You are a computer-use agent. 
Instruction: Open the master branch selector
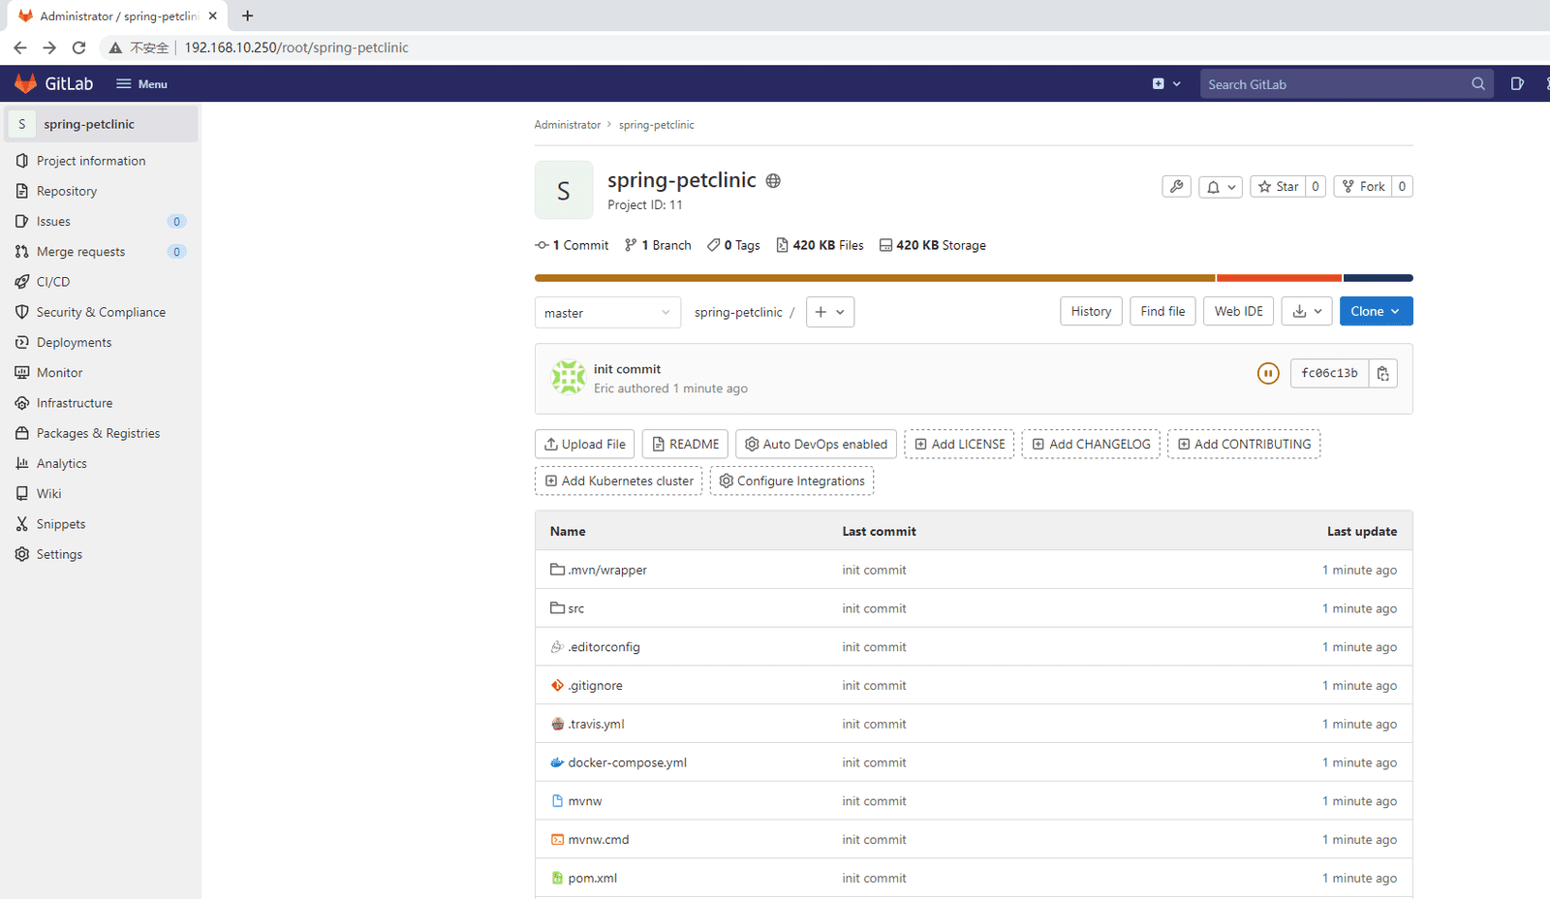tap(607, 313)
